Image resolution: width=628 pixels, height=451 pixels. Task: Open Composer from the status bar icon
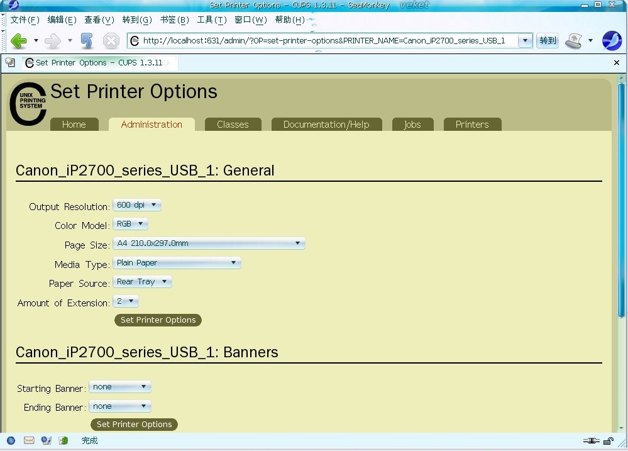46,440
